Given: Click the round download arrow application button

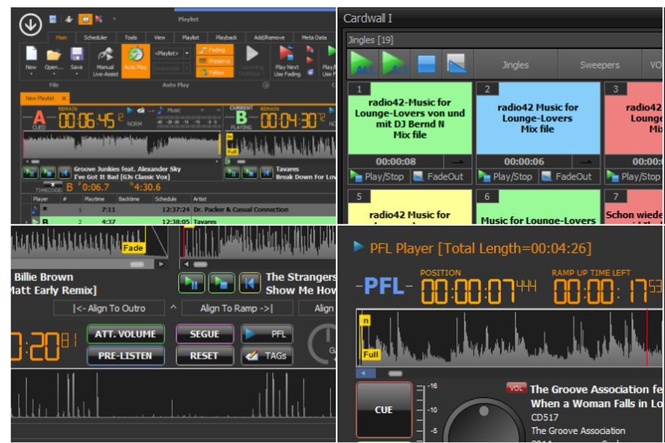Looking at the screenshot, I should [x=30, y=24].
